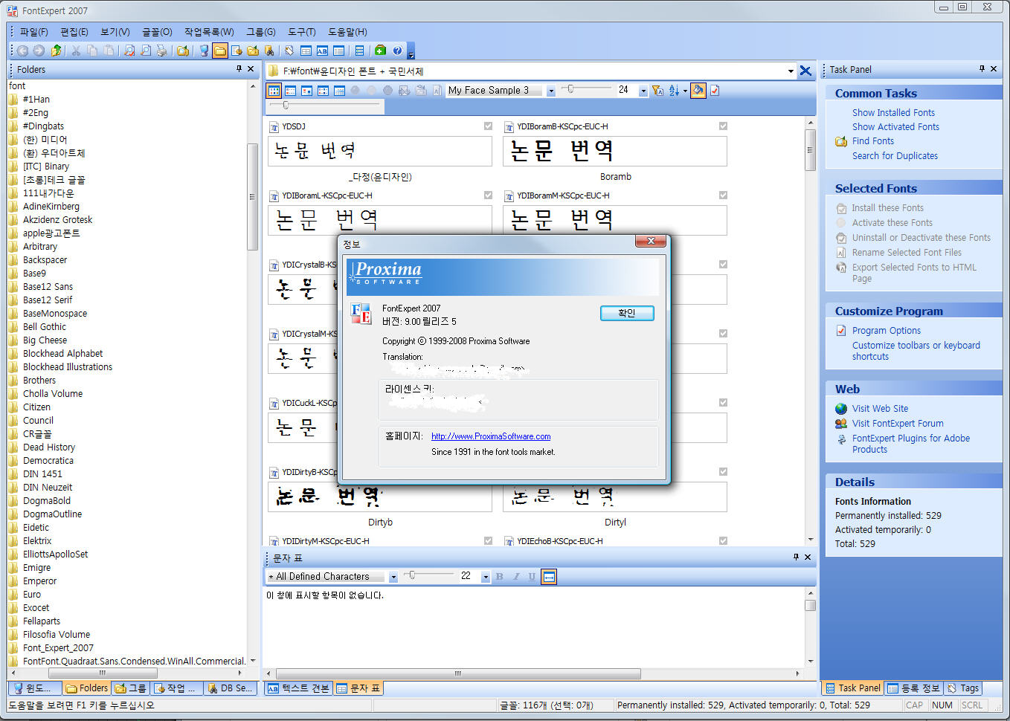Viewport: 1010px width, 721px height.
Task: Toggle the checkbox for font YDSDJ
Action: pyautogui.click(x=488, y=126)
